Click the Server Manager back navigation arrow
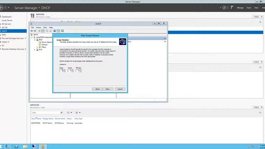 pyautogui.click(x=1, y=8)
